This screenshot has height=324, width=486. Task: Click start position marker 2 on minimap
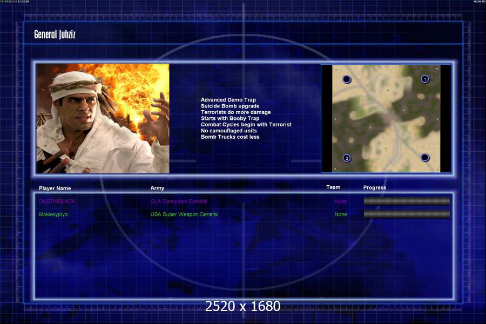(347, 158)
